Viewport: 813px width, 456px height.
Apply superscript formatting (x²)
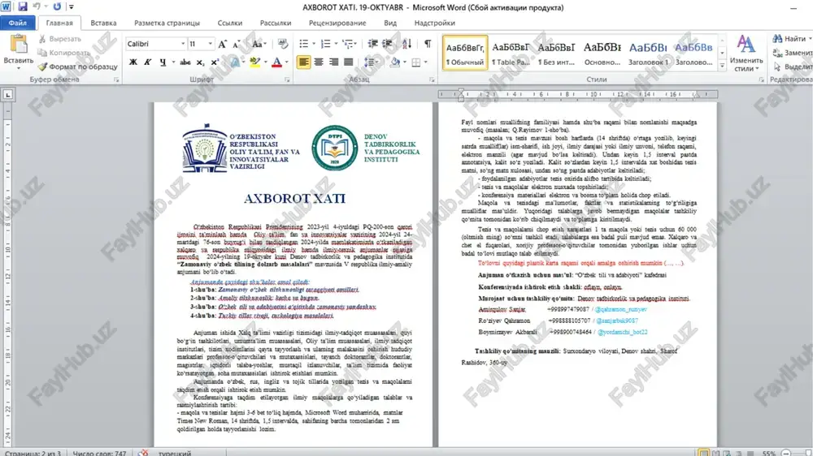[x=215, y=62]
